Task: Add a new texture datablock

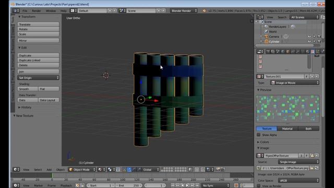Action: click(x=312, y=76)
